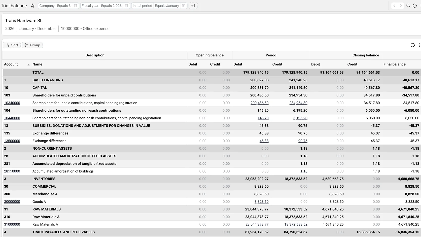Refresh the trial balance table
Image resolution: width=421 pixels, height=237 pixels.
pyautogui.click(x=412, y=45)
